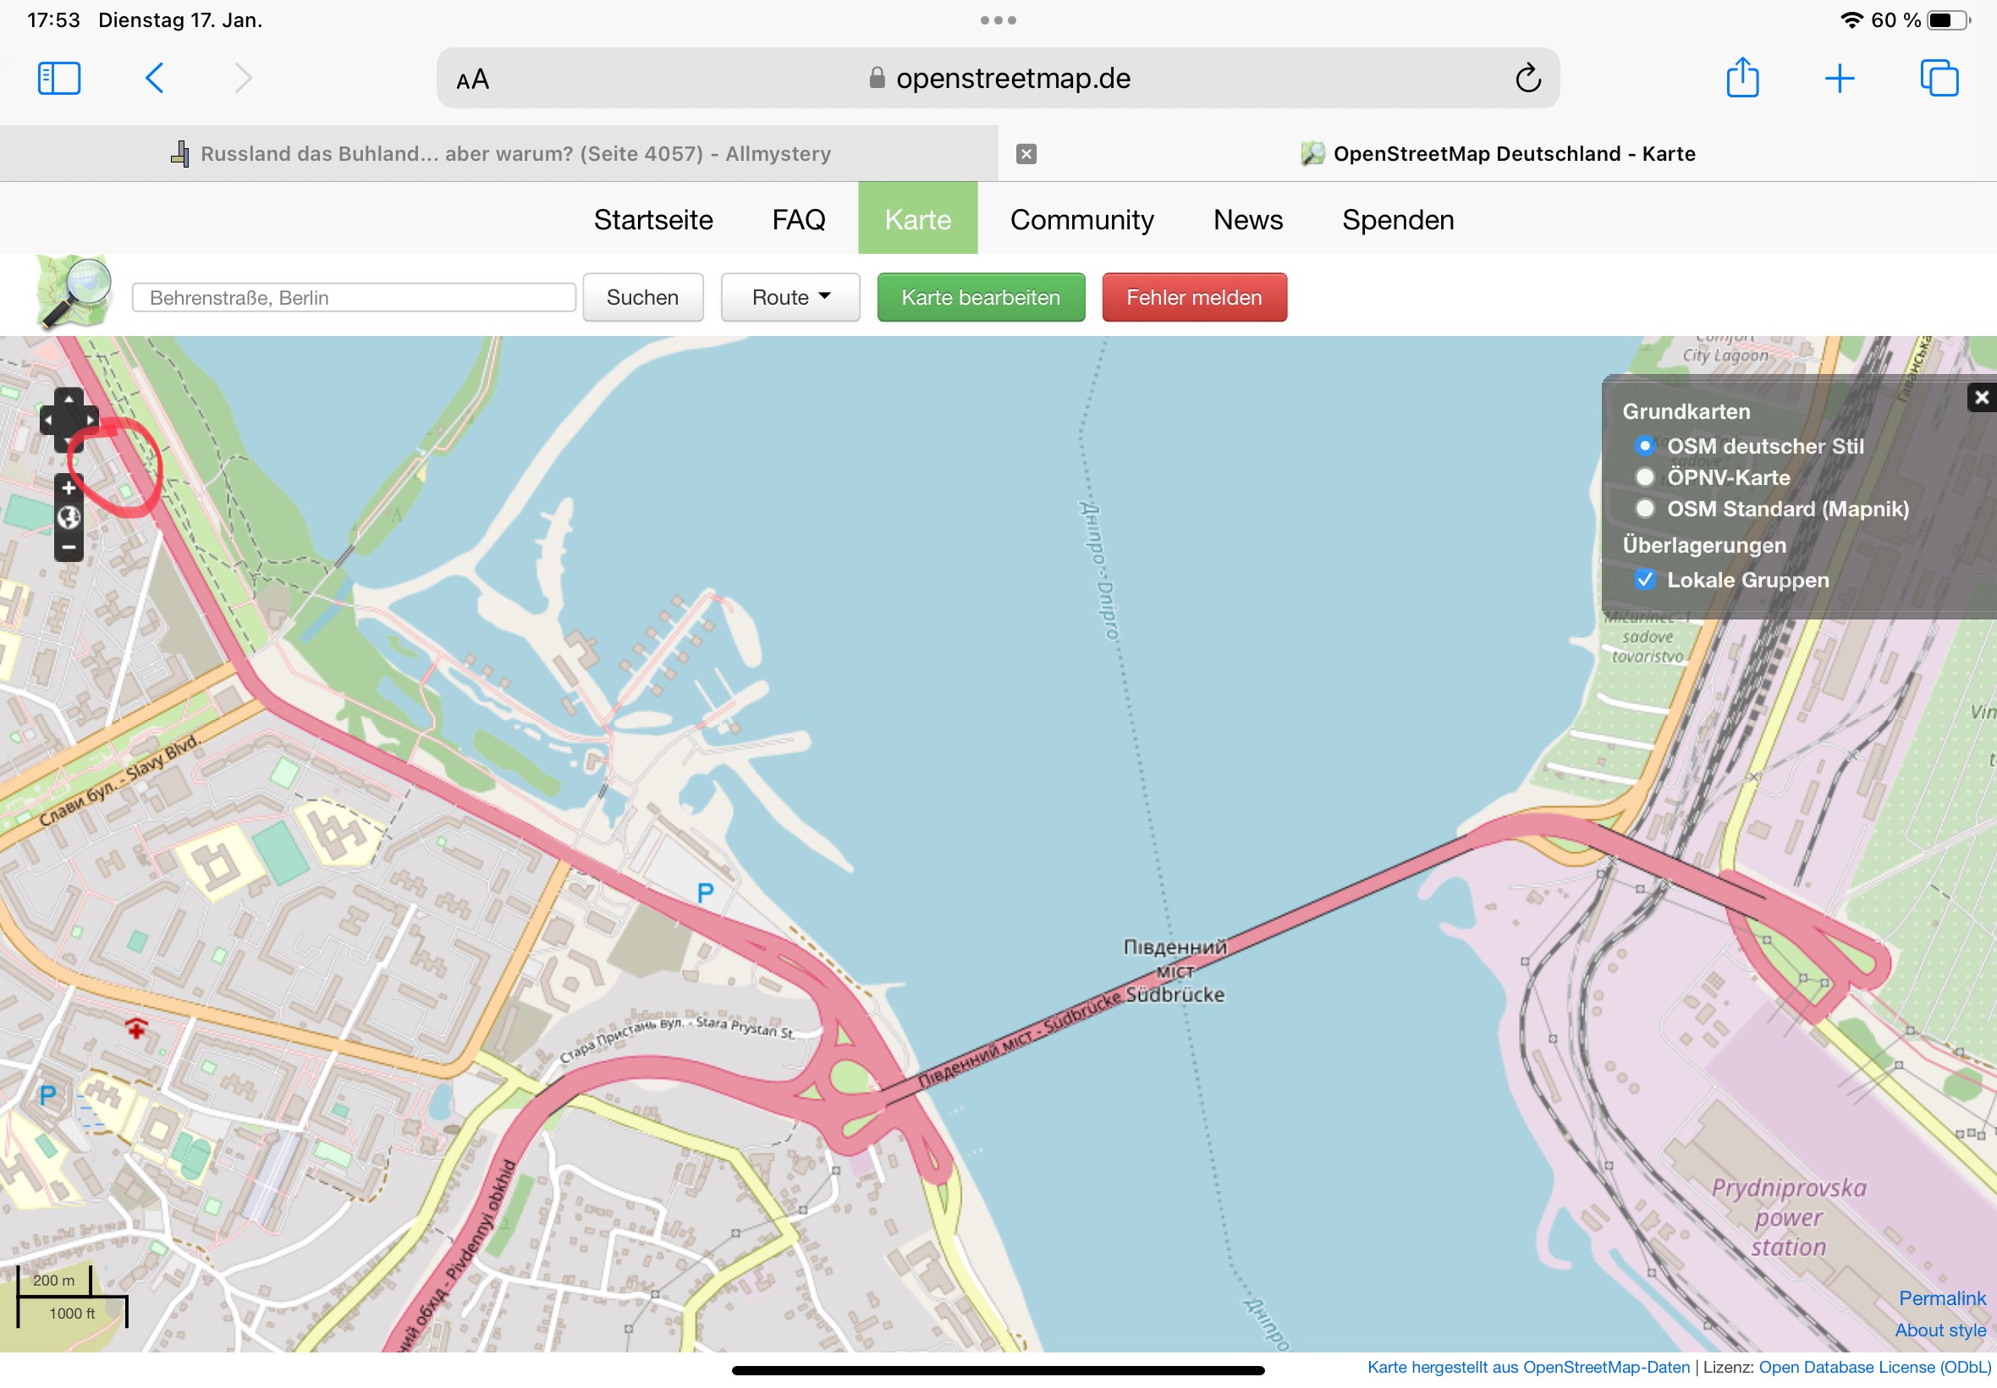Open the FAQ menu item

pyautogui.click(x=798, y=219)
